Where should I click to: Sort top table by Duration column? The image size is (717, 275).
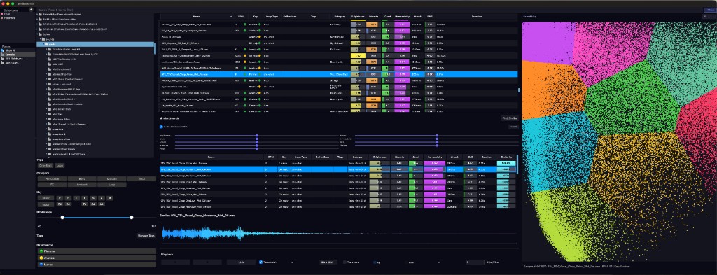coord(476,17)
